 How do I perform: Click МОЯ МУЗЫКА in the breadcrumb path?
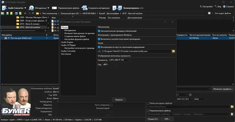click(x=89, y=13)
